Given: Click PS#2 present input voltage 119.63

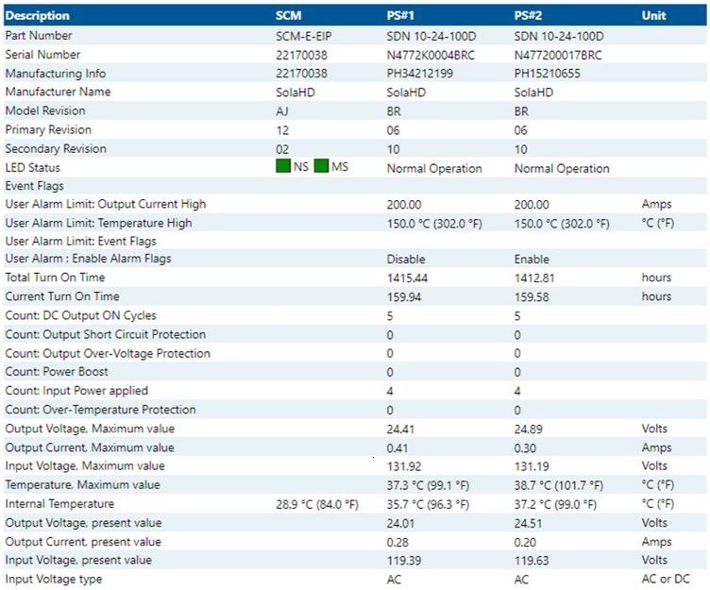Looking at the screenshot, I should pyautogui.click(x=532, y=561).
